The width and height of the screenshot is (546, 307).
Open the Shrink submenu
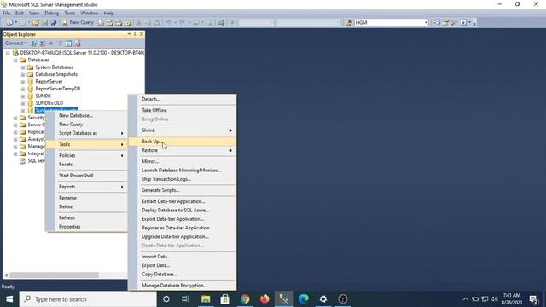point(183,130)
